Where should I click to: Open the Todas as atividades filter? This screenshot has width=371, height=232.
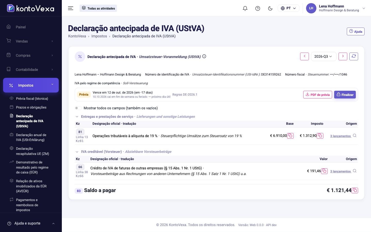[x=98, y=8]
